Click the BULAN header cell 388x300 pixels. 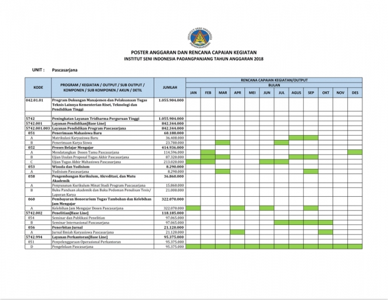tap(274, 85)
